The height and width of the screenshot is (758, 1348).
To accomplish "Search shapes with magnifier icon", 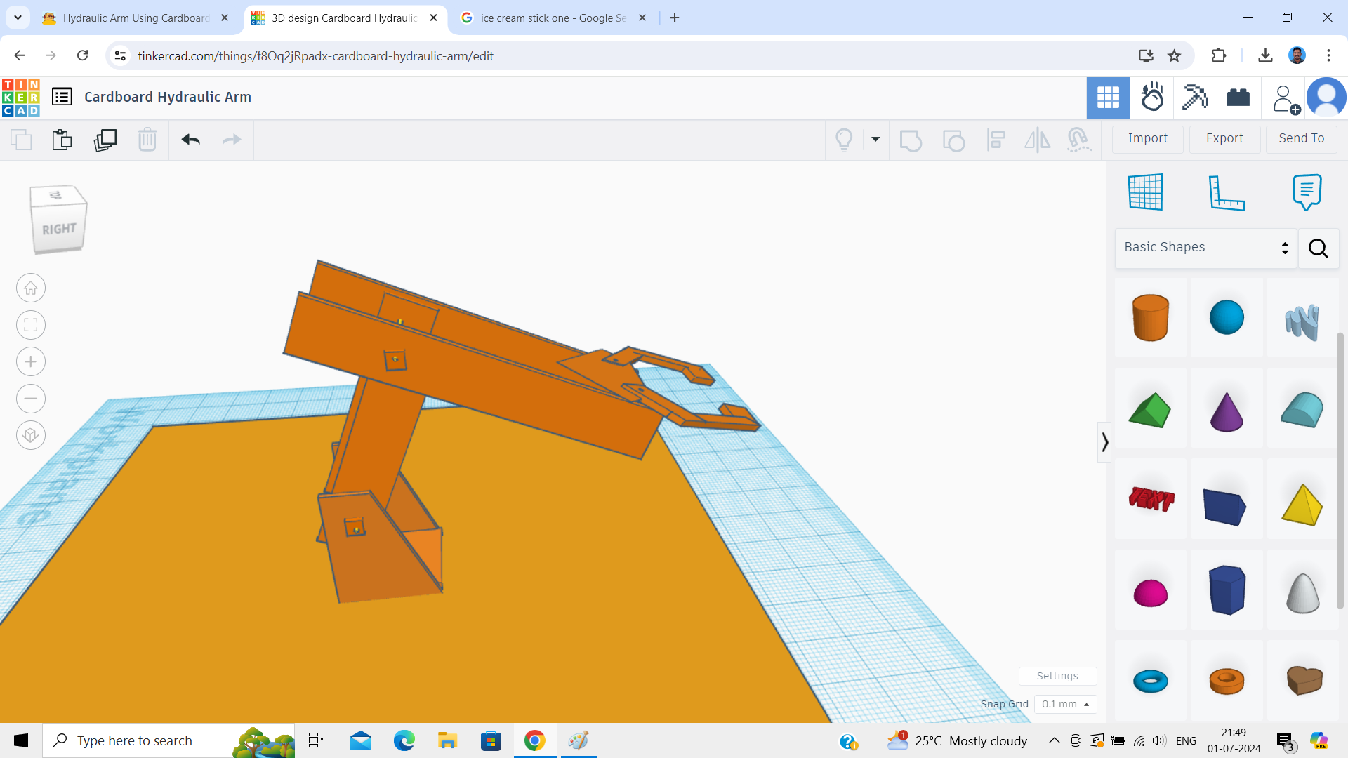I will tap(1319, 248).
